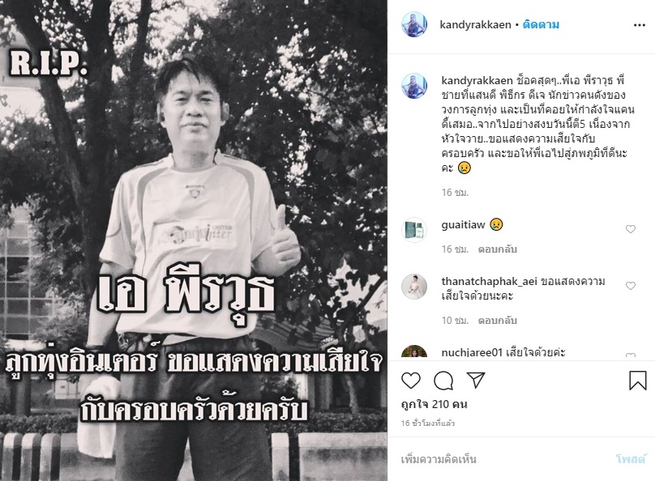Like thanatchaphak_aei's comment heart

coord(631,286)
